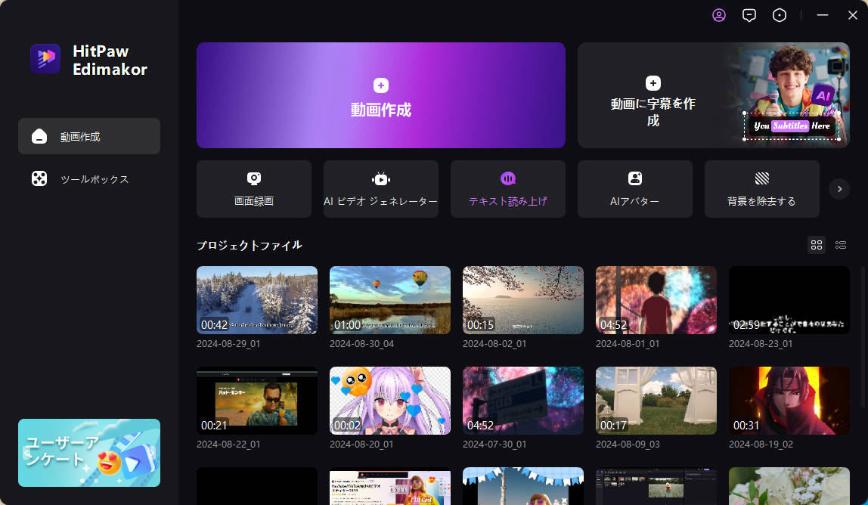Open project 2024-08-19_02
The width and height of the screenshot is (868, 505).
pos(789,401)
